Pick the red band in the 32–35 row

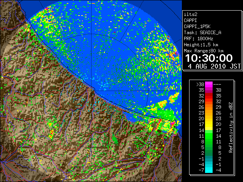[209, 96]
